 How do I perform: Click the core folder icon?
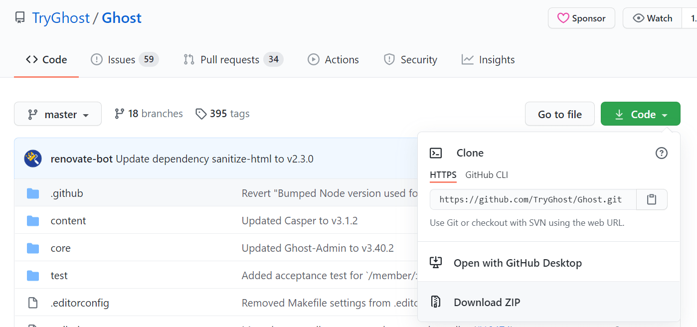coord(32,248)
